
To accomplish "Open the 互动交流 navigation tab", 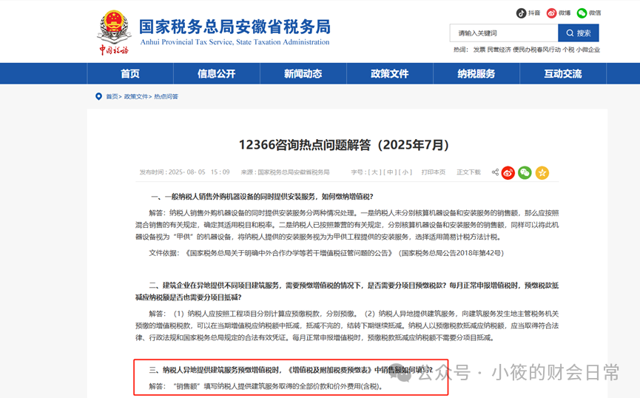I will point(563,73).
